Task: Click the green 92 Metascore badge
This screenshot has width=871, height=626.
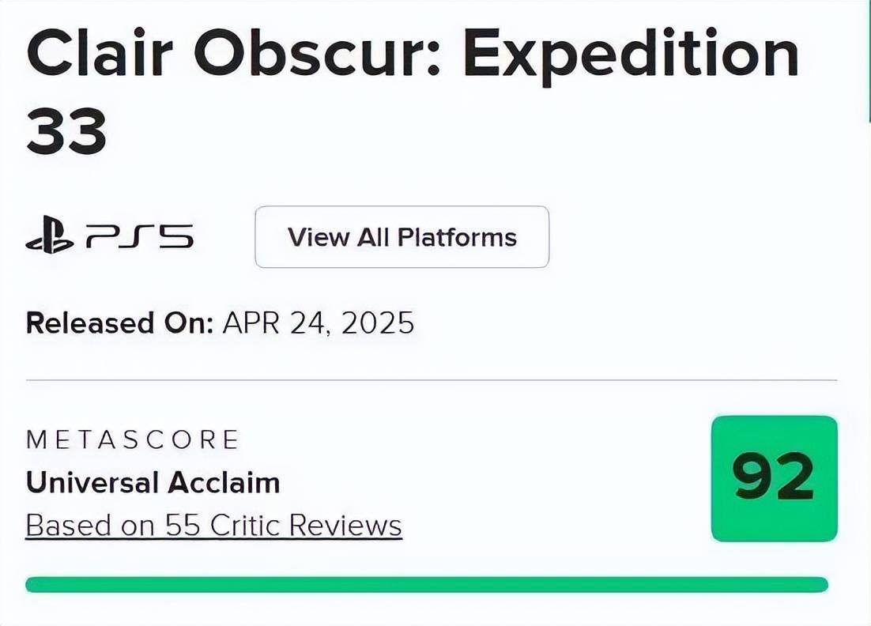Action: [775, 478]
